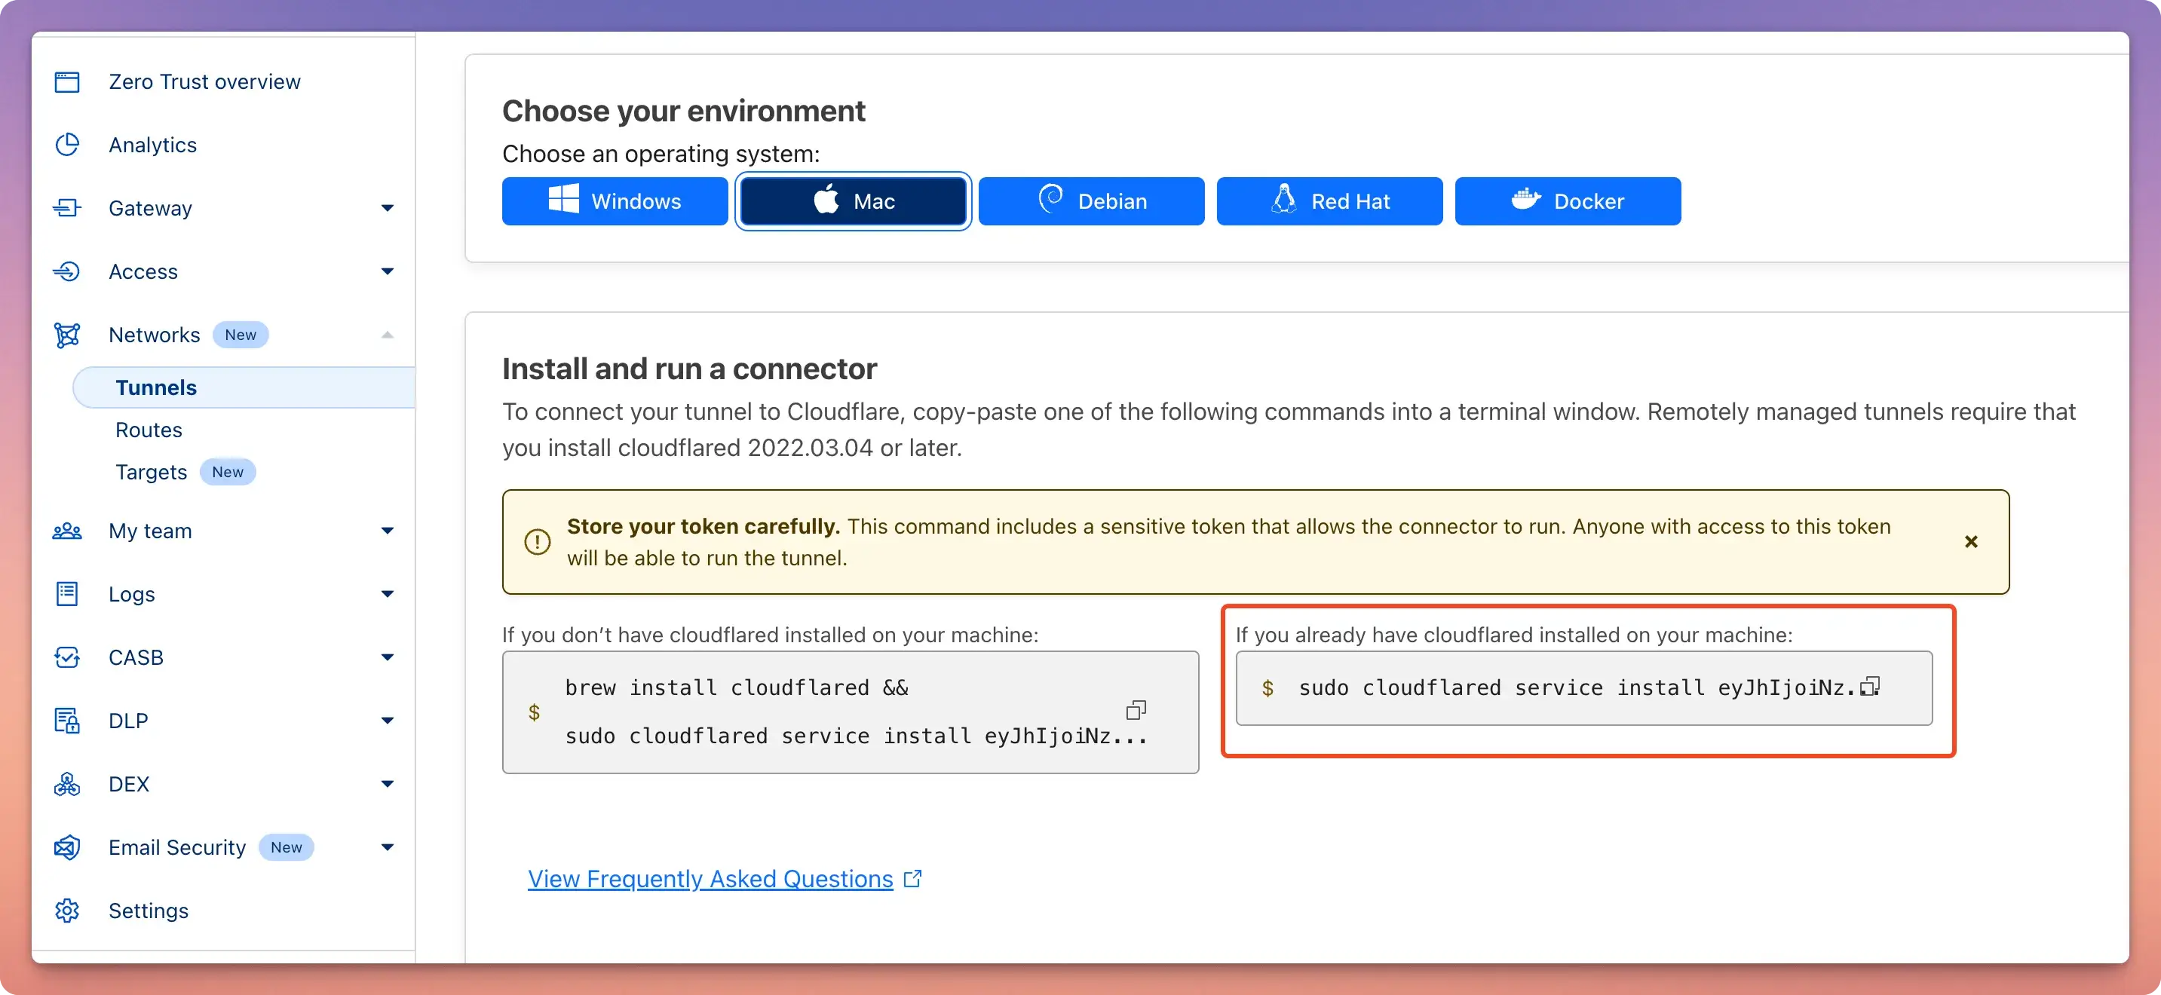Click 'Store your token carefully.' bold text
This screenshot has width=2161, height=995.
(x=703, y=526)
